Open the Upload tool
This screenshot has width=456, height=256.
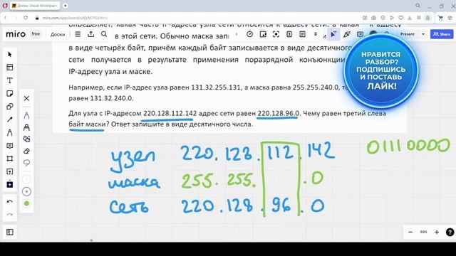click(9, 171)
